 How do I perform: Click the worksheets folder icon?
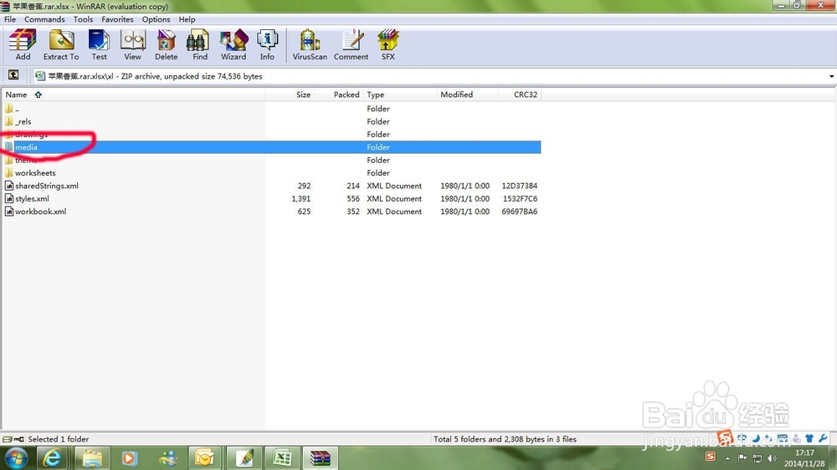coord(9,172)
